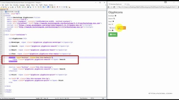Open the Settings menu
This screenshot has height=100, width=179.
pos(28,5)
